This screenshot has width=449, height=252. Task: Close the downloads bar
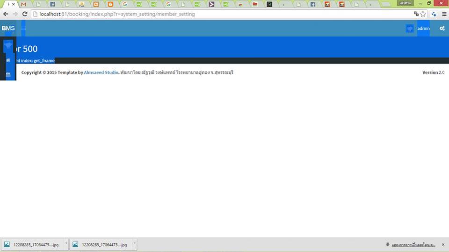[443, 245]
